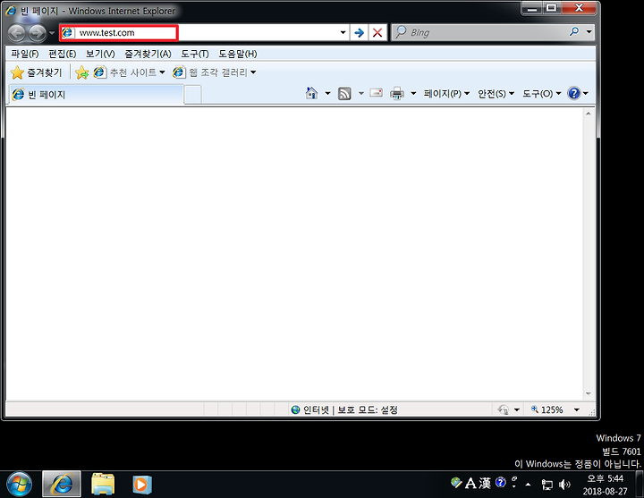Click the IME A language mode indicator
644x498 pixels.
click(x=470, y=483)
